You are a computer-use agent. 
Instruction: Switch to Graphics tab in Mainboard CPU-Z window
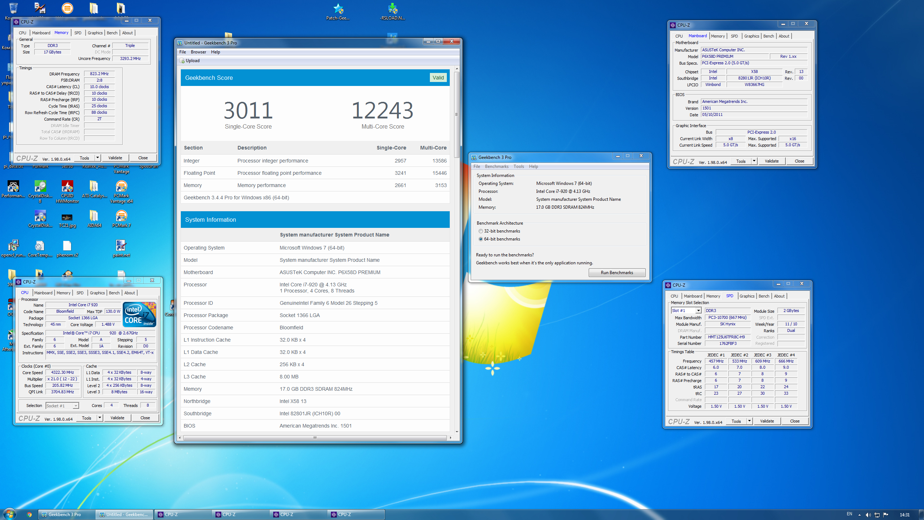[751, 36]
